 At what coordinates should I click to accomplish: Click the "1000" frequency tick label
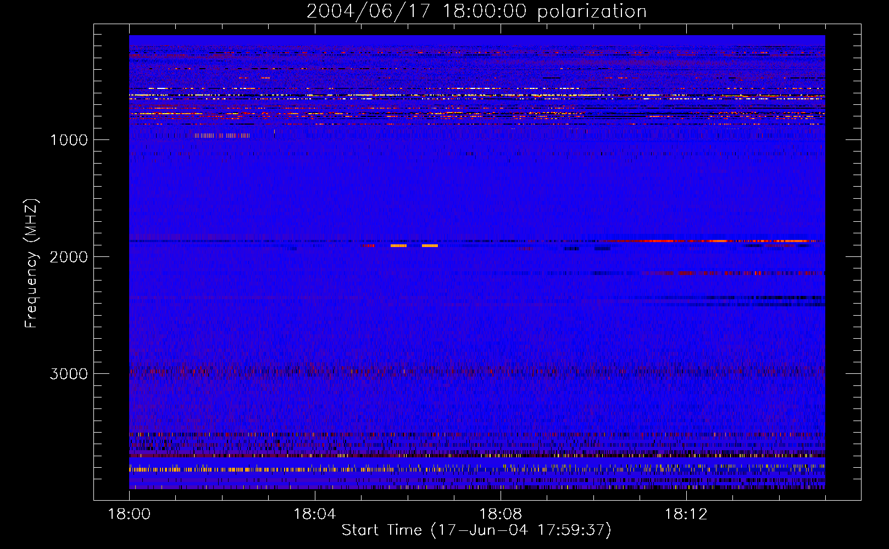coord(69,140)
